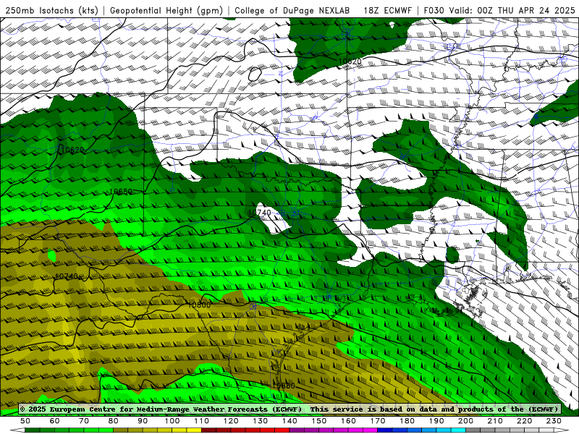Click the 70 value on the color scale
579x434 pixels.
[x=84, y=421]
